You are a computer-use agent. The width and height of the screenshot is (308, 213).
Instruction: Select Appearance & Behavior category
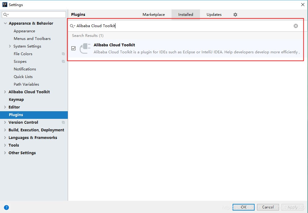tap(31, 23)
